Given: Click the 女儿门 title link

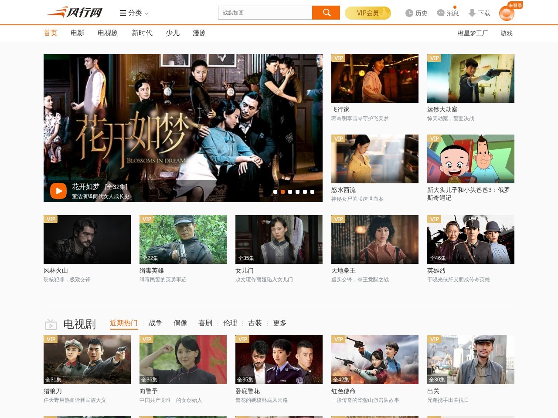Looking at the screenshot, I should [x=245, y=271].
